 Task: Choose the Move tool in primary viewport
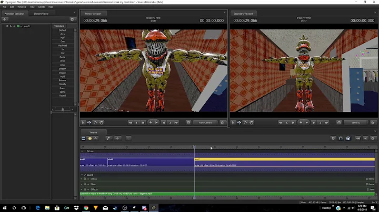[x=89, y=123]
